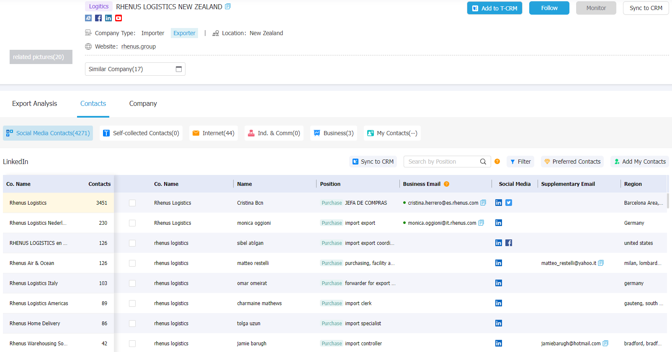
Task: Click Sync to CRM above contacts table
Action: click(x=373, y=162)
